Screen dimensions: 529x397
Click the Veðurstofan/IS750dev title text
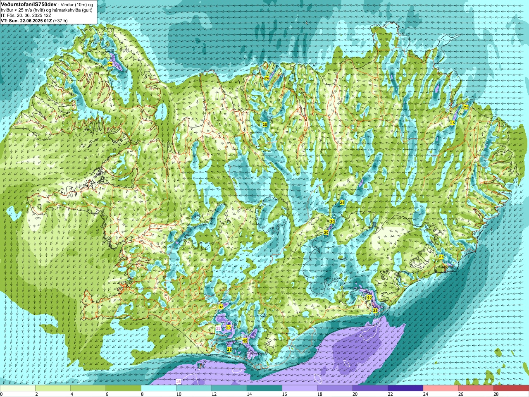coord(29,4)
